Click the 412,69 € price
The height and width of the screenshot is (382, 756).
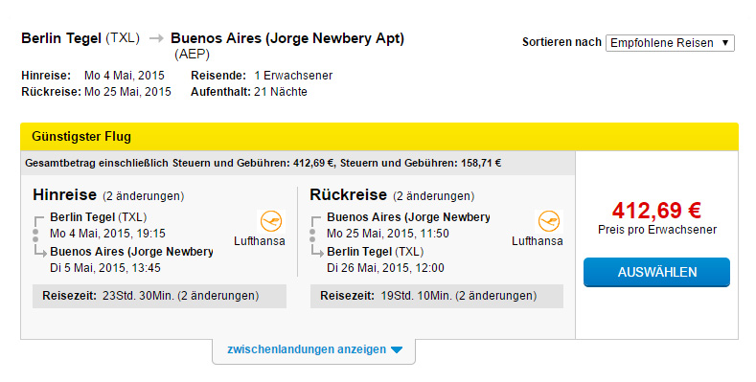[x=656, y=211]
